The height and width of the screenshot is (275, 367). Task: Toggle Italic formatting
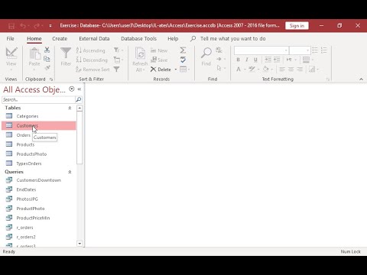(247, 60)
